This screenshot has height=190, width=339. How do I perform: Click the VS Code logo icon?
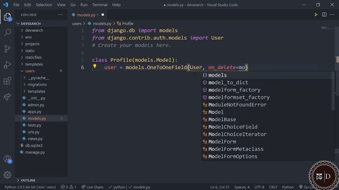click(x=6, y=5)
